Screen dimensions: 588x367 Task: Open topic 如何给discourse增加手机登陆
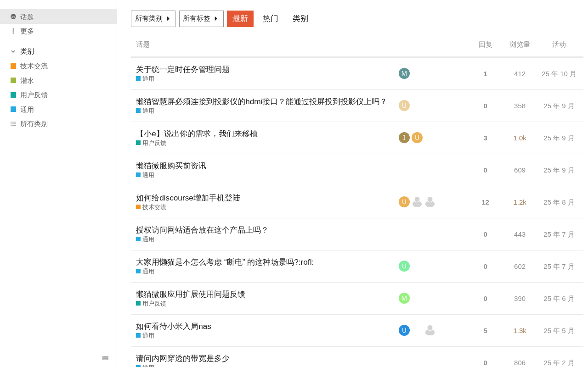(188, 198)
